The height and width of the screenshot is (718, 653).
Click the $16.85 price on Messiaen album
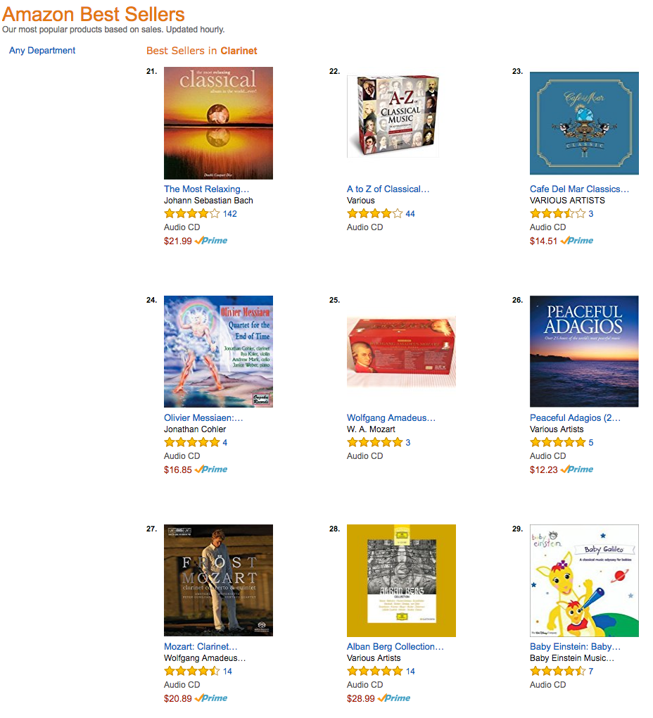(177, 470)
